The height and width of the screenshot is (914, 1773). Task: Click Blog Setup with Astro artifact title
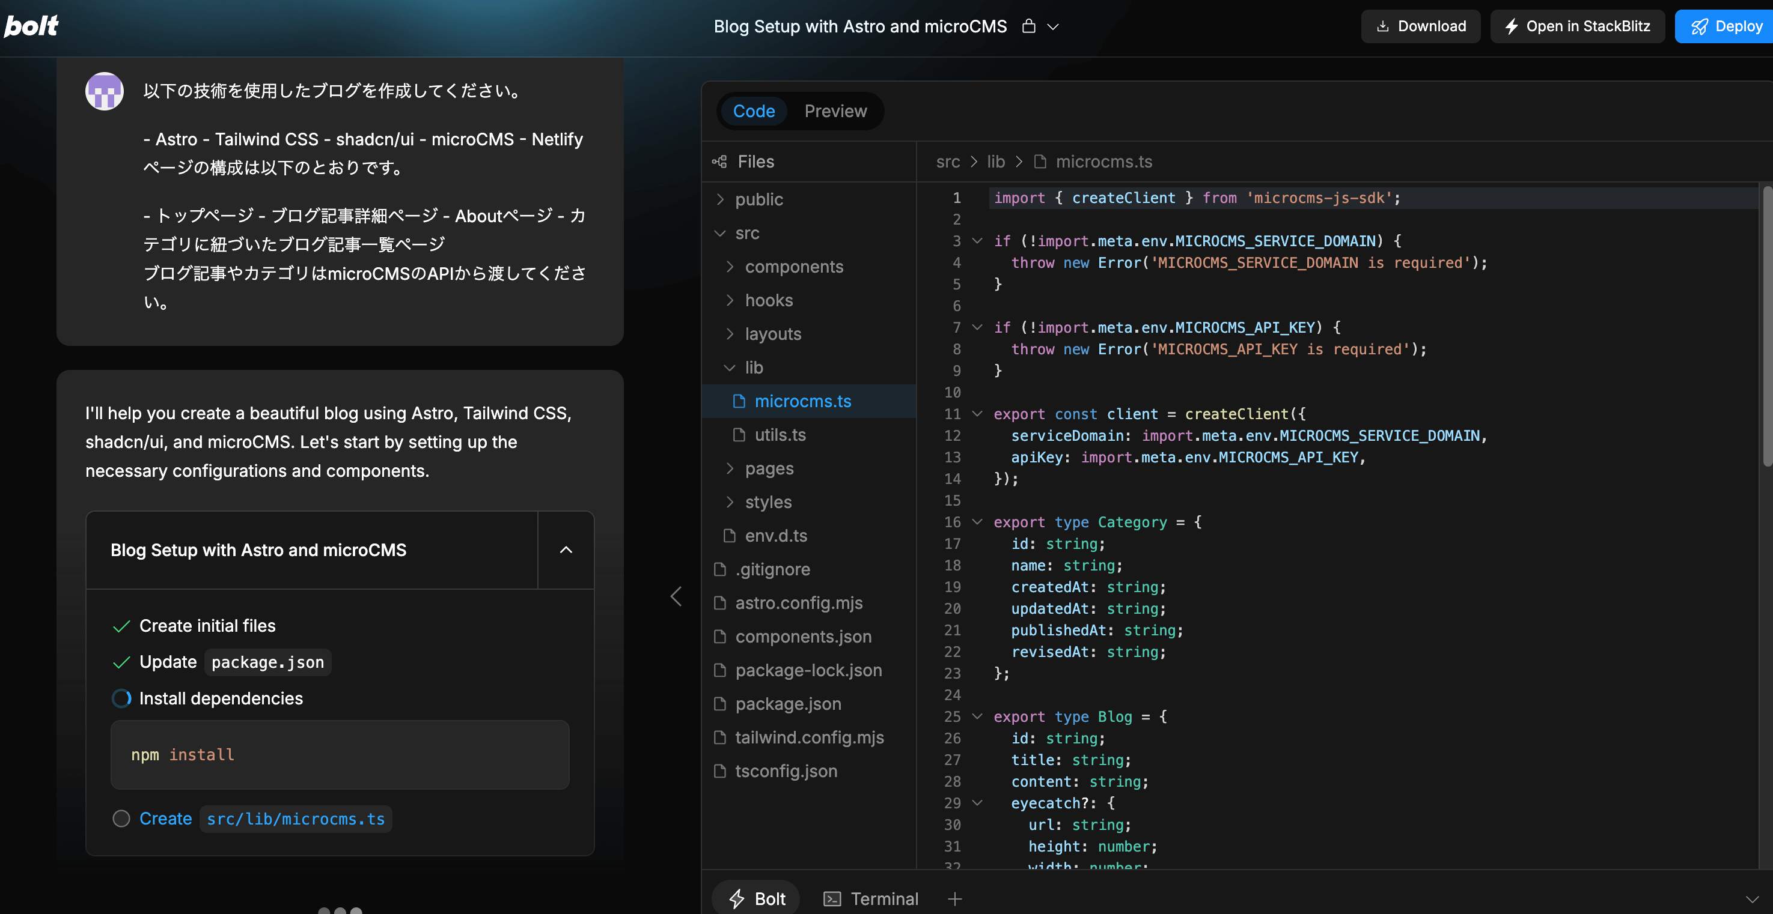pos(258,550)
